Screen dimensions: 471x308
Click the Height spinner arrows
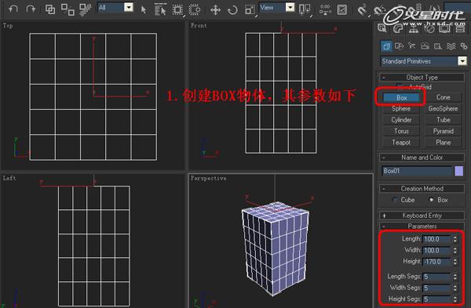(455, 262)
